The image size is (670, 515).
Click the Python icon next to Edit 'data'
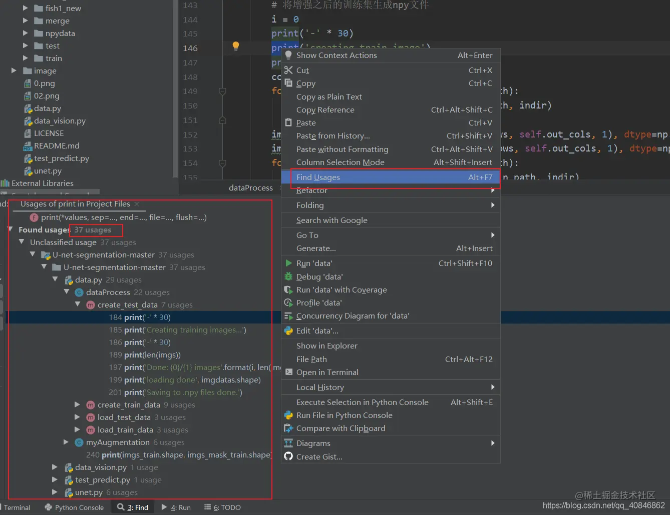[x=288, y=330]
